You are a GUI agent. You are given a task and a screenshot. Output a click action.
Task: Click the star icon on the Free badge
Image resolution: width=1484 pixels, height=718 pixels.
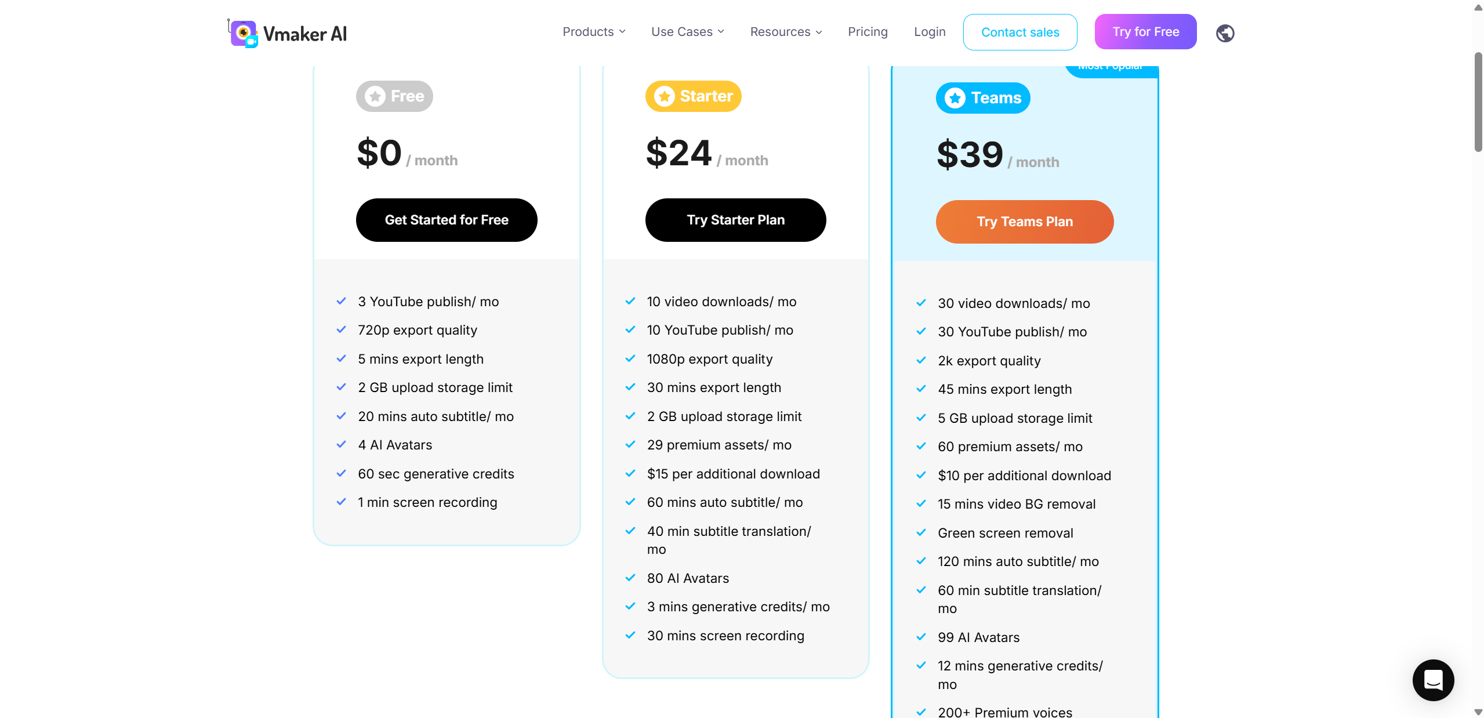(x=373, y=96)
